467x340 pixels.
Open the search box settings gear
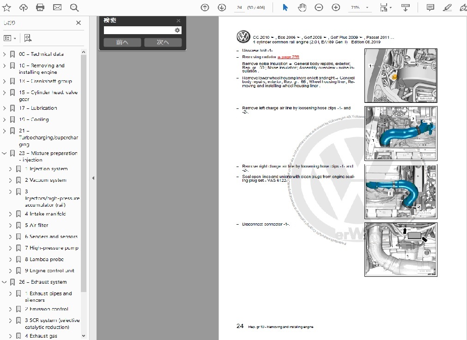pyautogui.click(x=177, y=30)
